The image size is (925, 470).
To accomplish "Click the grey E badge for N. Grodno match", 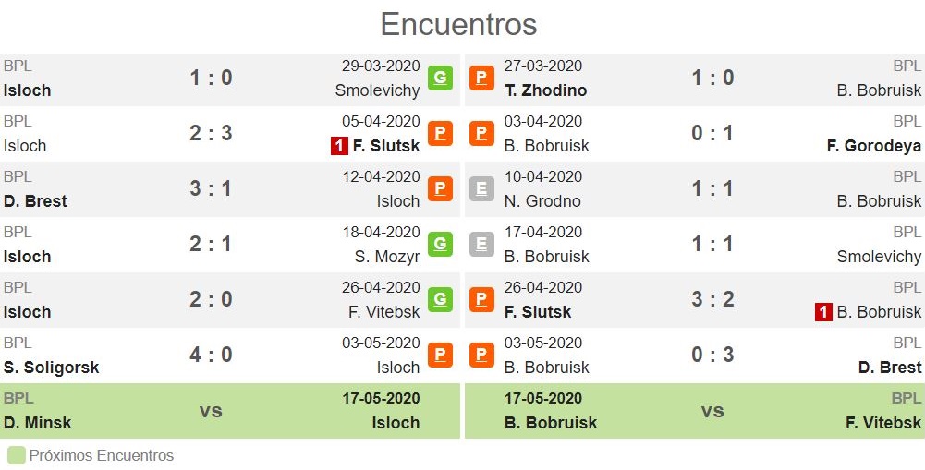I will 482,188.
